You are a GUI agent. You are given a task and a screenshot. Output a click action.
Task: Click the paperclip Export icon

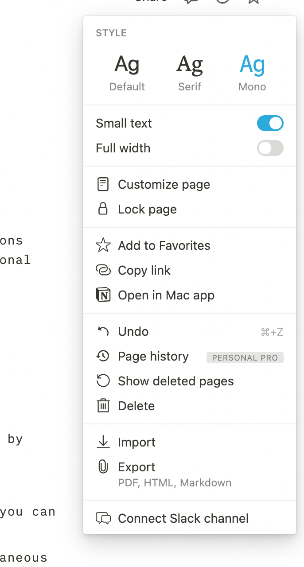coord(103,466)
